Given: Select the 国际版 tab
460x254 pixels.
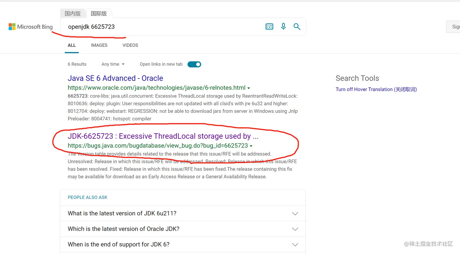Looking at the screenshot, I should [99, 13].
